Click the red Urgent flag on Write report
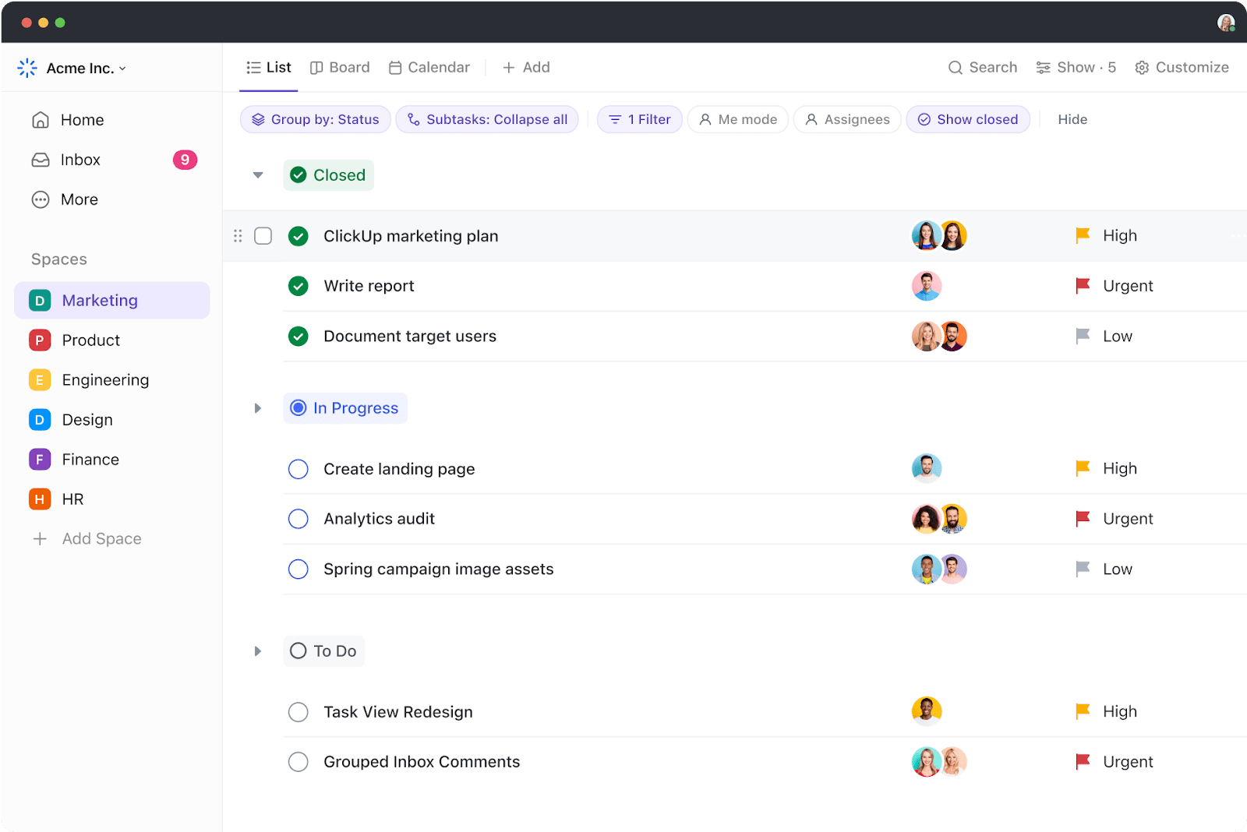 point(1083,286)
